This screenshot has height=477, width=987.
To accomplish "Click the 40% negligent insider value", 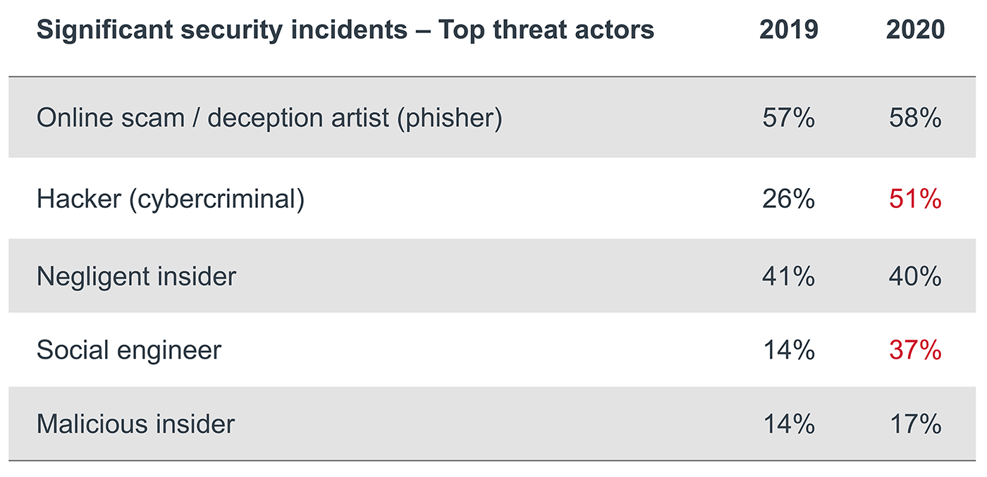I will [x=915, y=276].
